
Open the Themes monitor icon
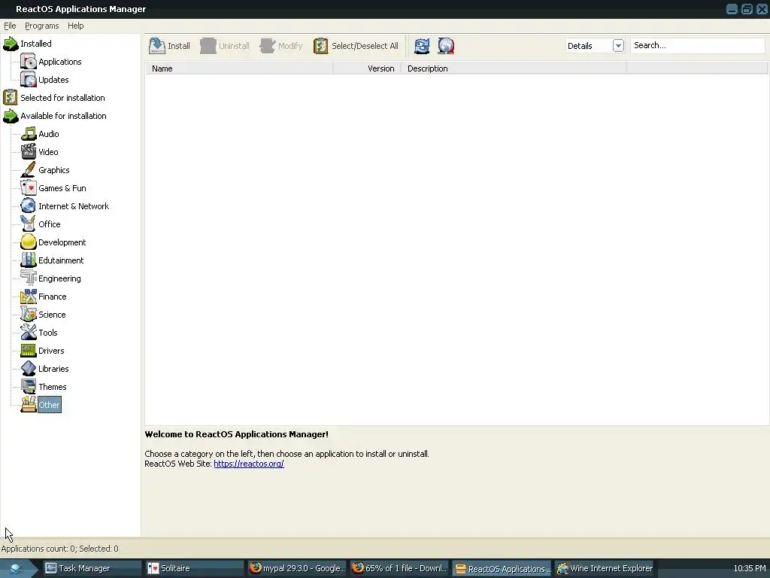[29, 387]
